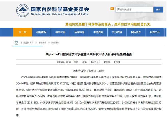
Task: Click the slogan 基础研究是整个科学体系的源头
Action: [x=88, y=24]
